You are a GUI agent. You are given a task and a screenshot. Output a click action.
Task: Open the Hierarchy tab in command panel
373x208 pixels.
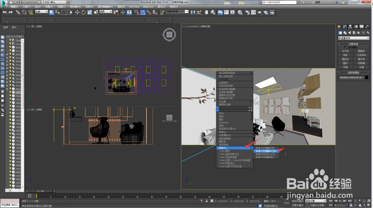351,27
